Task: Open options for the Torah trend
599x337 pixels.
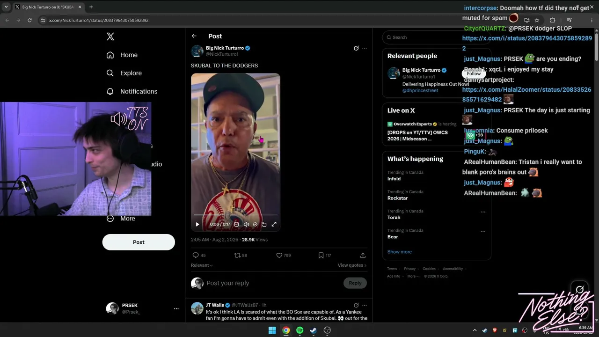Action: pos(483,212)
